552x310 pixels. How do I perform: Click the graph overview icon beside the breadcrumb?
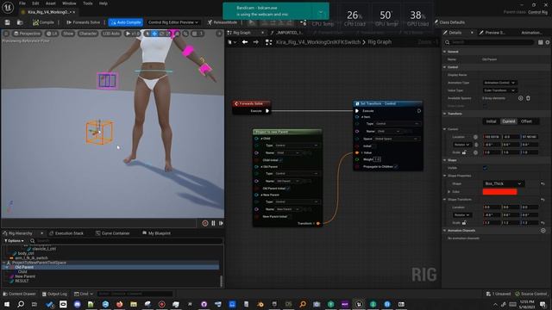tap(268, 42)
